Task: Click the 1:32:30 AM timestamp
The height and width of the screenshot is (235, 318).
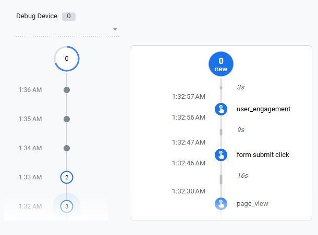Action: pyautogui.click(x=189, y=191)
